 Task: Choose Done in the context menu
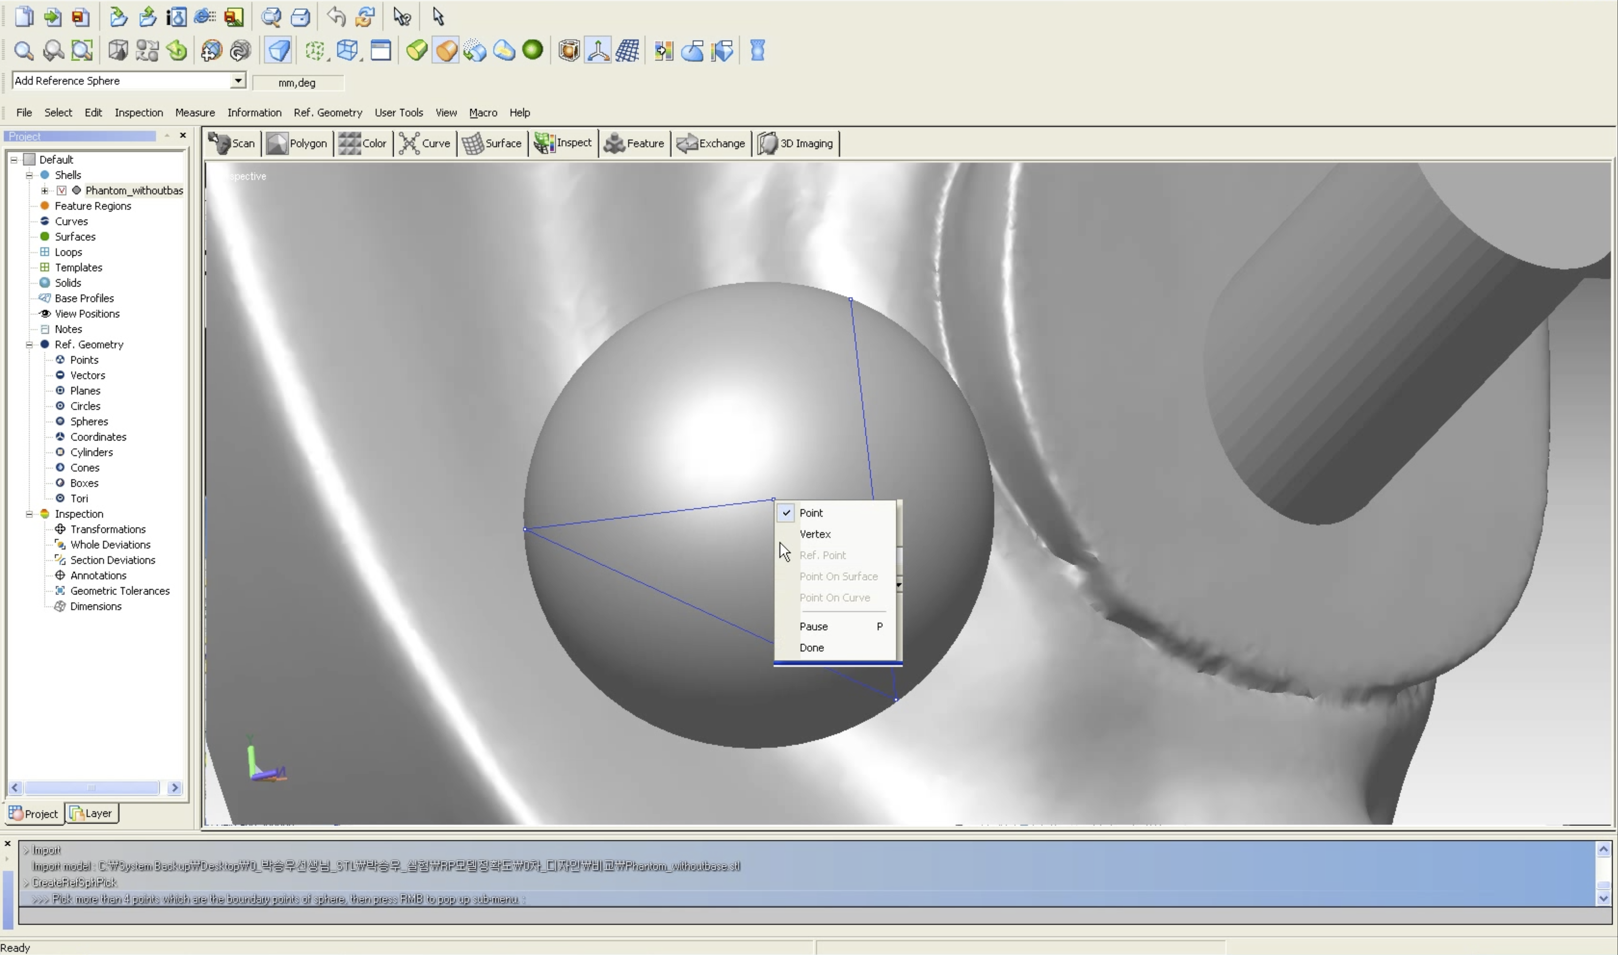coord(811,647)
